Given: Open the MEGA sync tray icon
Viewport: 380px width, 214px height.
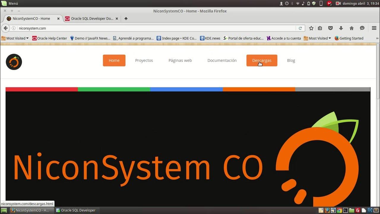Looking at the screenshot, I should (329, 4).
